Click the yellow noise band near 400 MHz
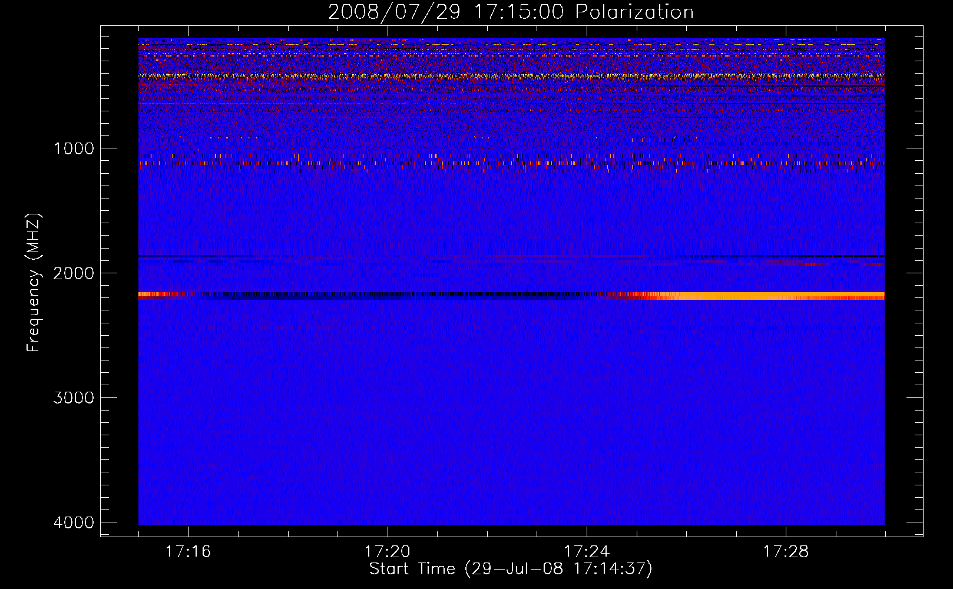The image size is (953, 589). (511, 76)
